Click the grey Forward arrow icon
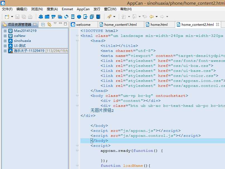The height and width of the screenshot is (169, 225). pyautogui.click(x=162, y=17)
